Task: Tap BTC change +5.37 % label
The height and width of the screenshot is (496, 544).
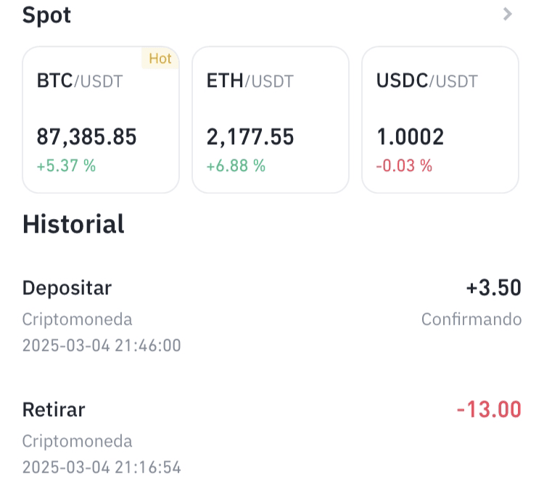Action: [66, 165]
